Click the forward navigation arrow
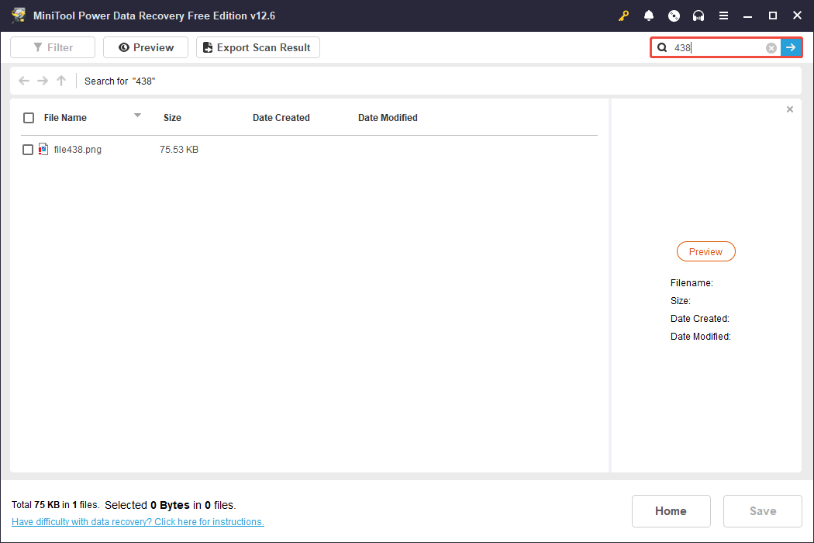814x543 pixels. [x=42, y=81]
